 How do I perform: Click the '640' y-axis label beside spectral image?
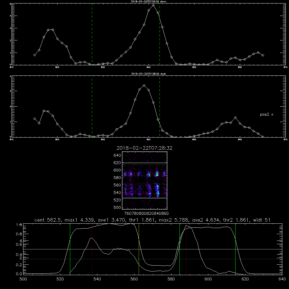tap(117, 155)
